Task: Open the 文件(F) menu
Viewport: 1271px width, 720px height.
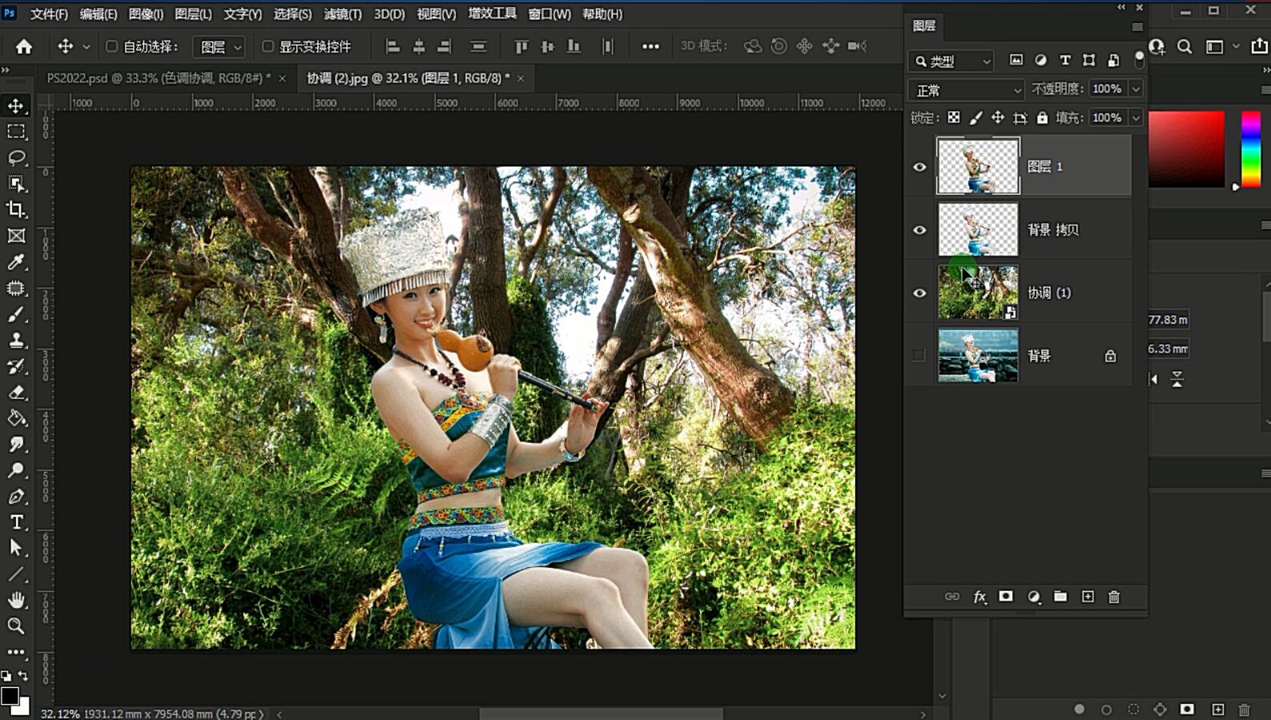Action: point(49,14)
